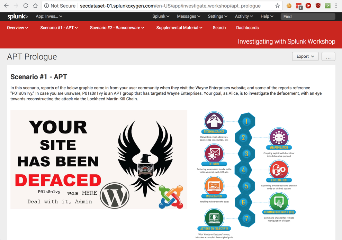
Task: Click the Splunk logo
Action: 18,16
